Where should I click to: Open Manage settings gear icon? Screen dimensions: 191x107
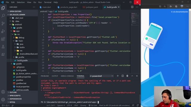click(x=3, y=100)
